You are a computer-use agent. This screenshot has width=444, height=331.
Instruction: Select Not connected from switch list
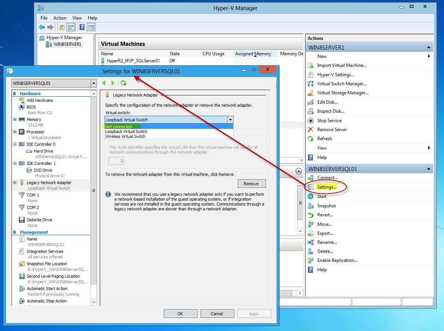click(169, 127)
